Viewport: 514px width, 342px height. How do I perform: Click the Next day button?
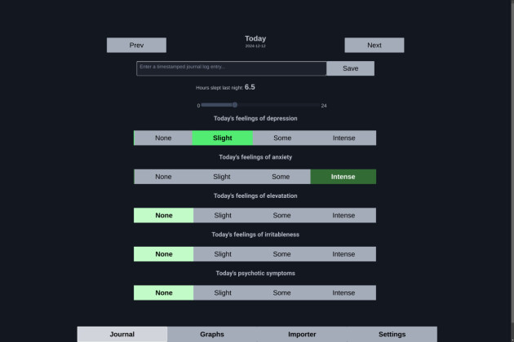pyautogui.click(x=374, y=45)
